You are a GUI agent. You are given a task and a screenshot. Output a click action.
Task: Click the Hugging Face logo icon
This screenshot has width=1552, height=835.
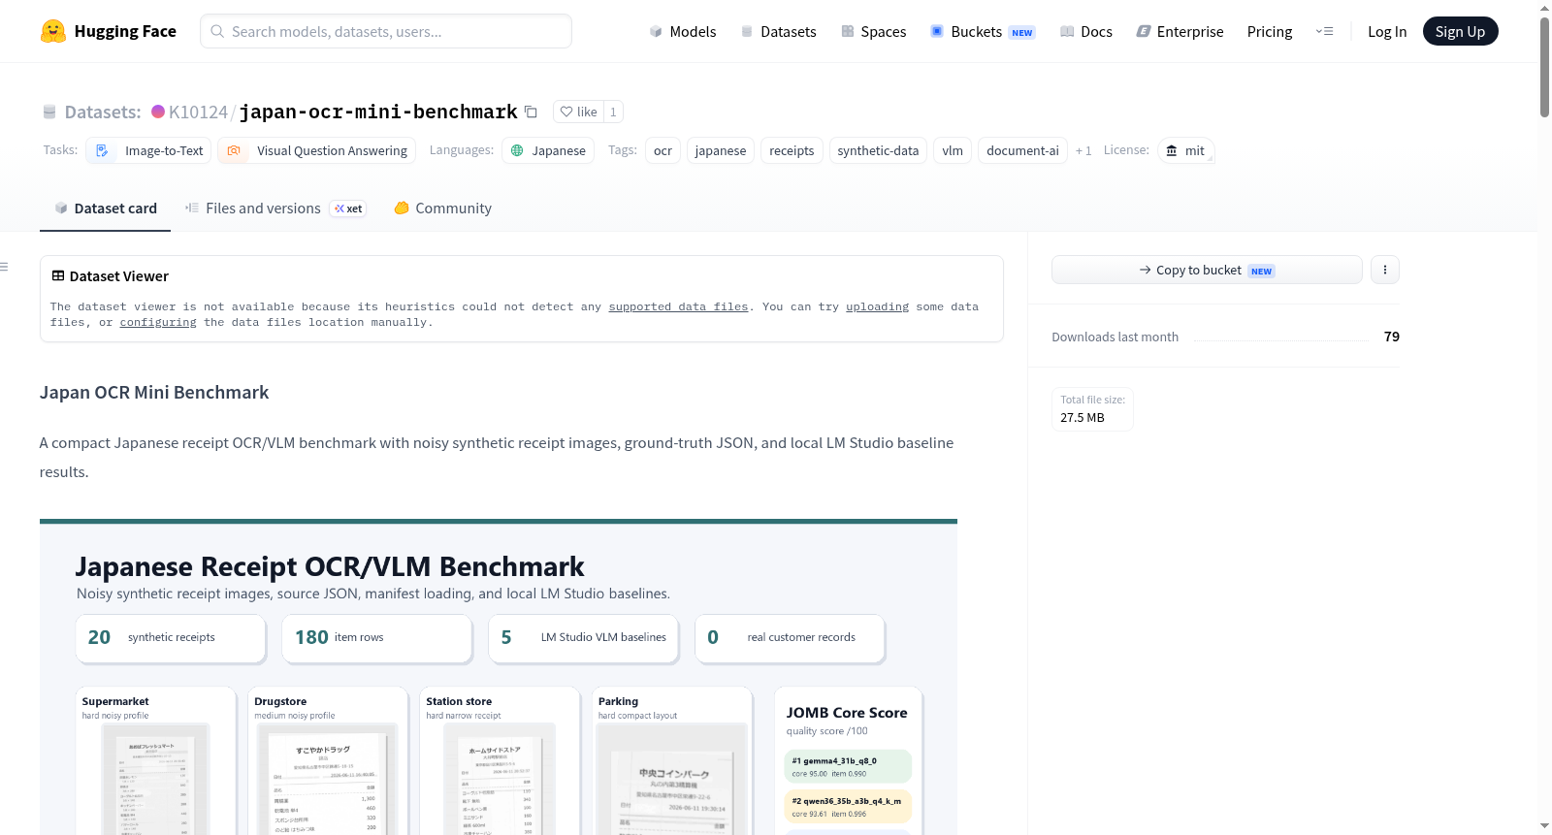coord(53,31)
